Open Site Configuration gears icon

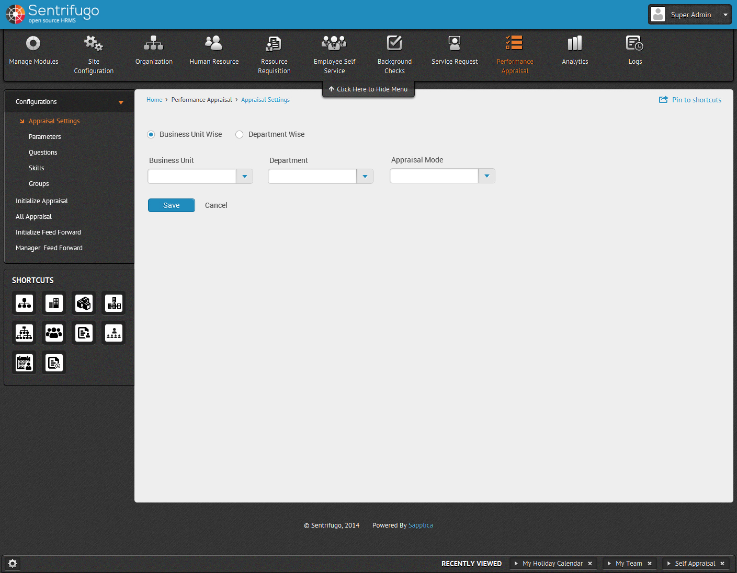(94, 43)
